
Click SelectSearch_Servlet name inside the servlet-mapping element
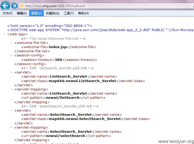point(71,132)
